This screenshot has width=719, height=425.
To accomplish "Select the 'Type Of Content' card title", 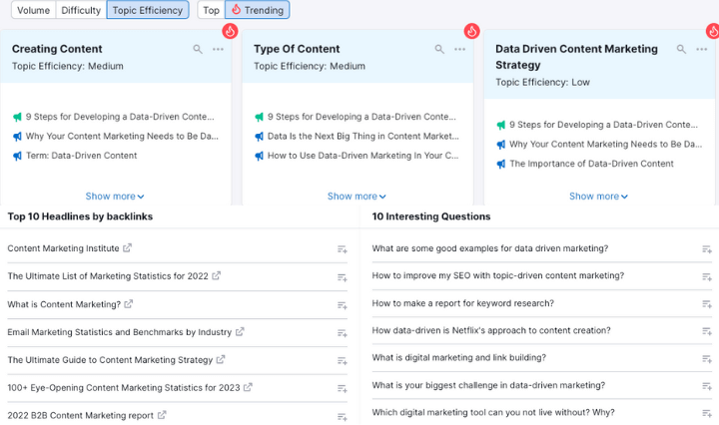I will (x=297, y=49).
